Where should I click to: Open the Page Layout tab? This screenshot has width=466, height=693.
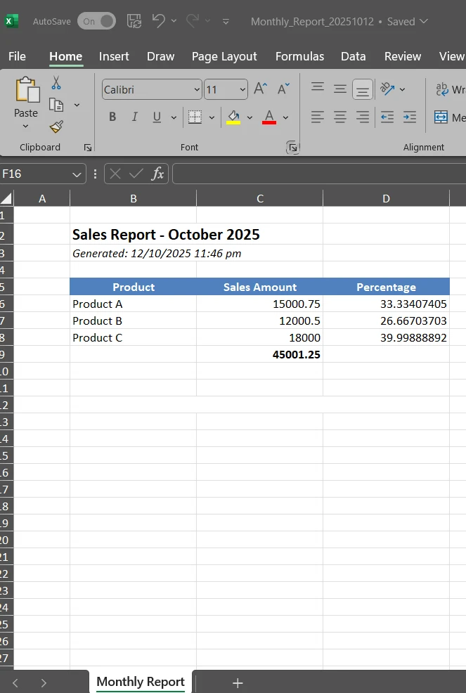click(x=224, y=56)
